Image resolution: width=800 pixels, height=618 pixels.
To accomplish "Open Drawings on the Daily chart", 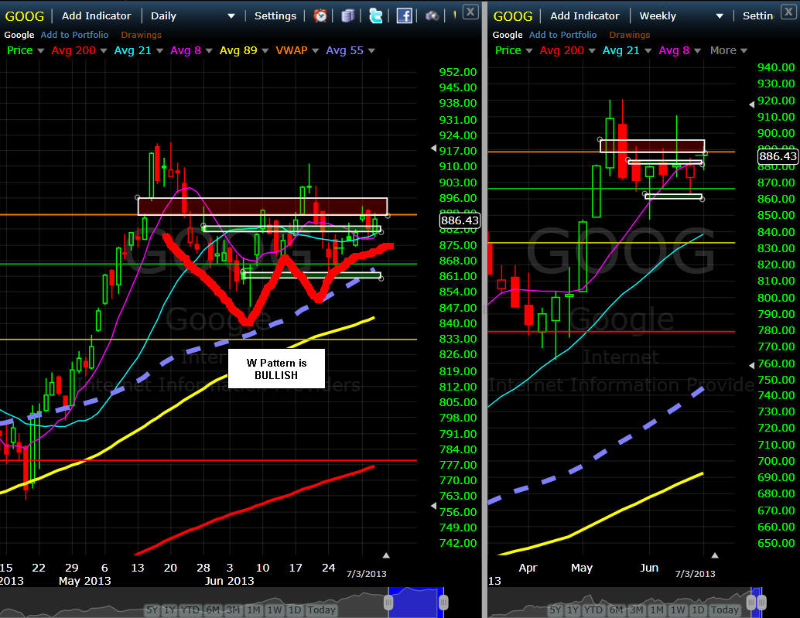I will 142,35.
